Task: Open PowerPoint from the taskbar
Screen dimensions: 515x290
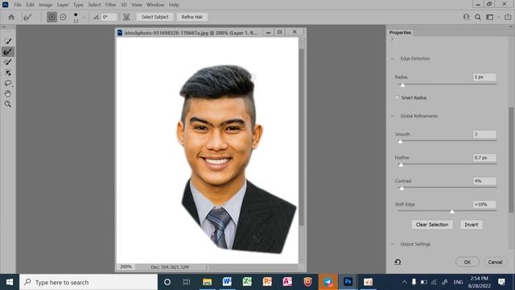Action: click(267, 282)
